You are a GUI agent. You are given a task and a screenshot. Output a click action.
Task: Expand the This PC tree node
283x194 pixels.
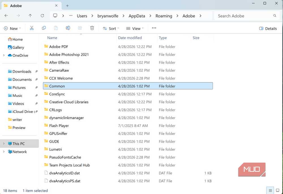tap(4, 143)
